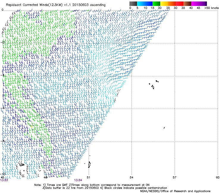Click the blue 10-15 knots color segment
The height and width of the screenshot is (193, 220).
click(x=149, y=4)
